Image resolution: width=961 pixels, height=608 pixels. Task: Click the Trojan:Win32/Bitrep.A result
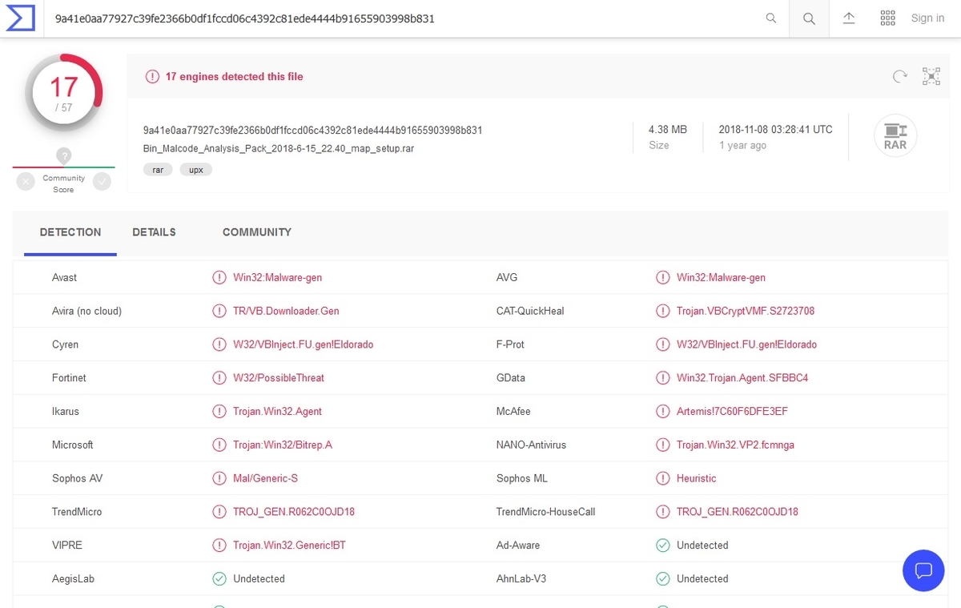283,445
